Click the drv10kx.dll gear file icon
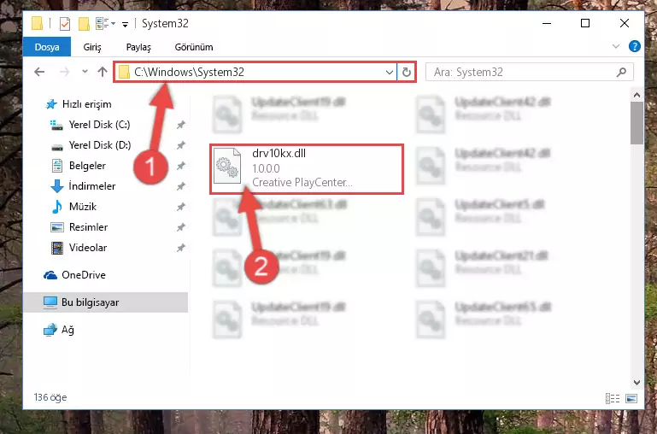The image size is (657, 434). coord(227,167)
